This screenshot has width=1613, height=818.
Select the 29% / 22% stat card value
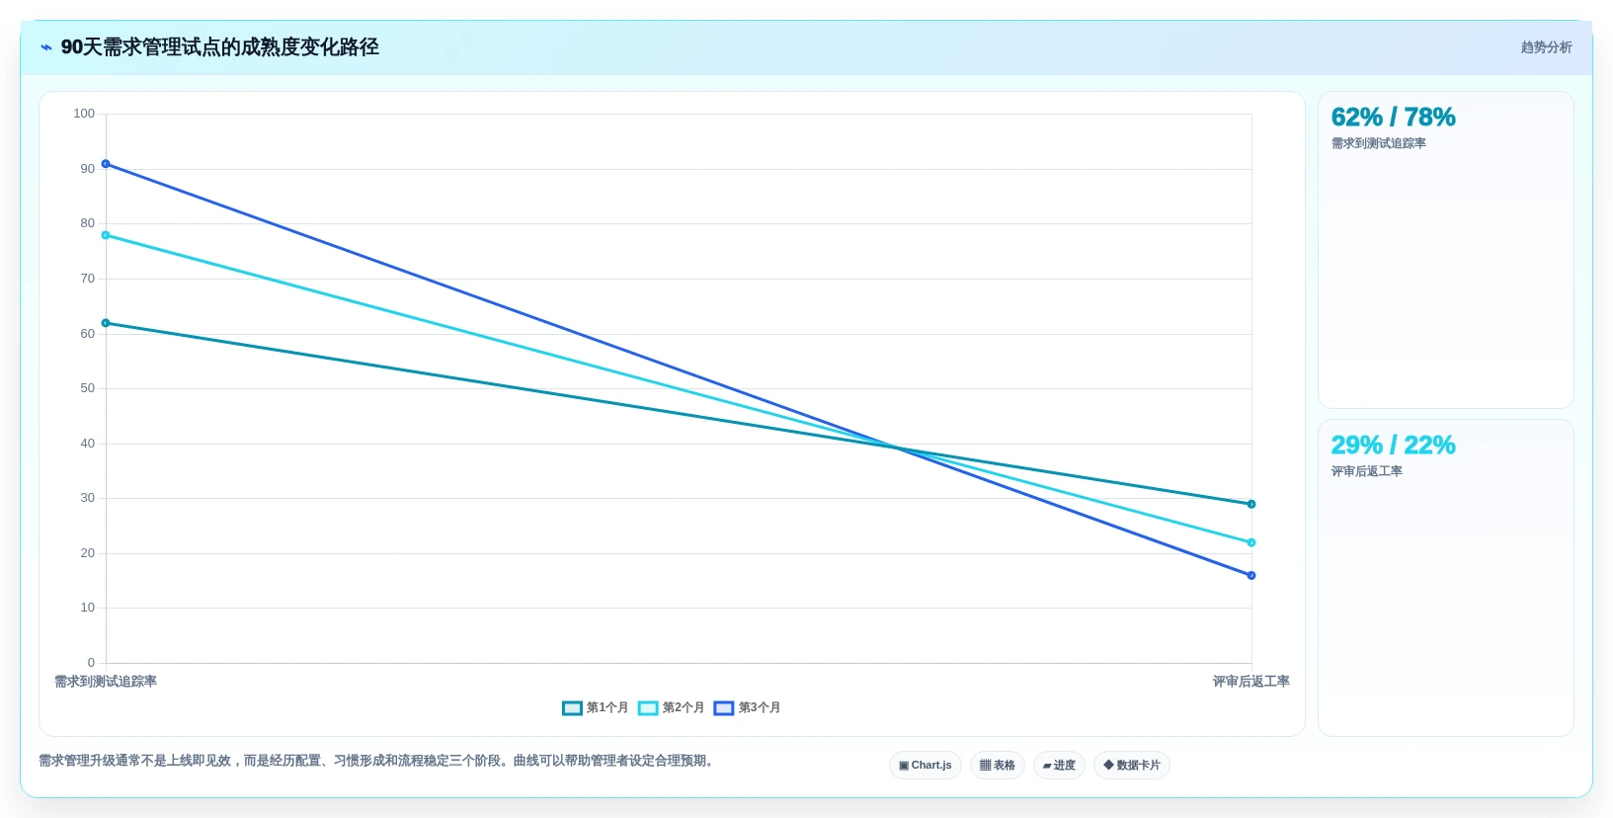(x=1393, y=446)
